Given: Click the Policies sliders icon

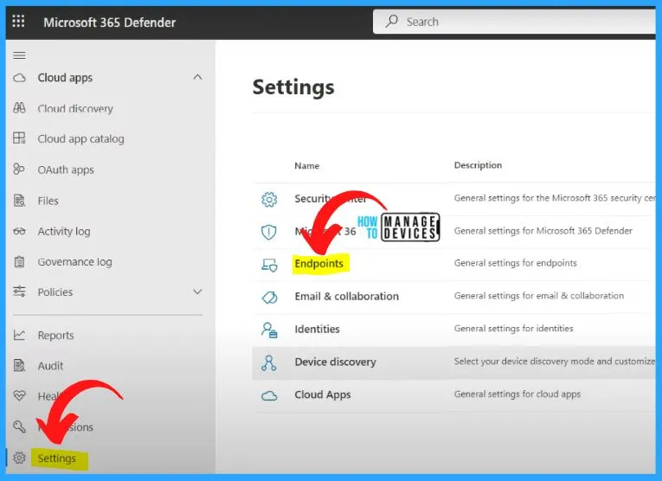Looking at the screenshot, I should pyautogui.click(x=19, y=292).
